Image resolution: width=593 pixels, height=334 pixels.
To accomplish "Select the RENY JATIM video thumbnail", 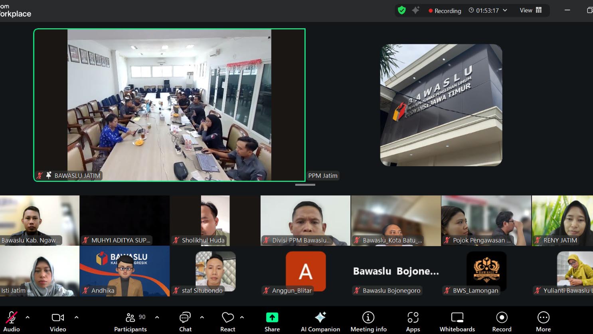I will (562, 220).
